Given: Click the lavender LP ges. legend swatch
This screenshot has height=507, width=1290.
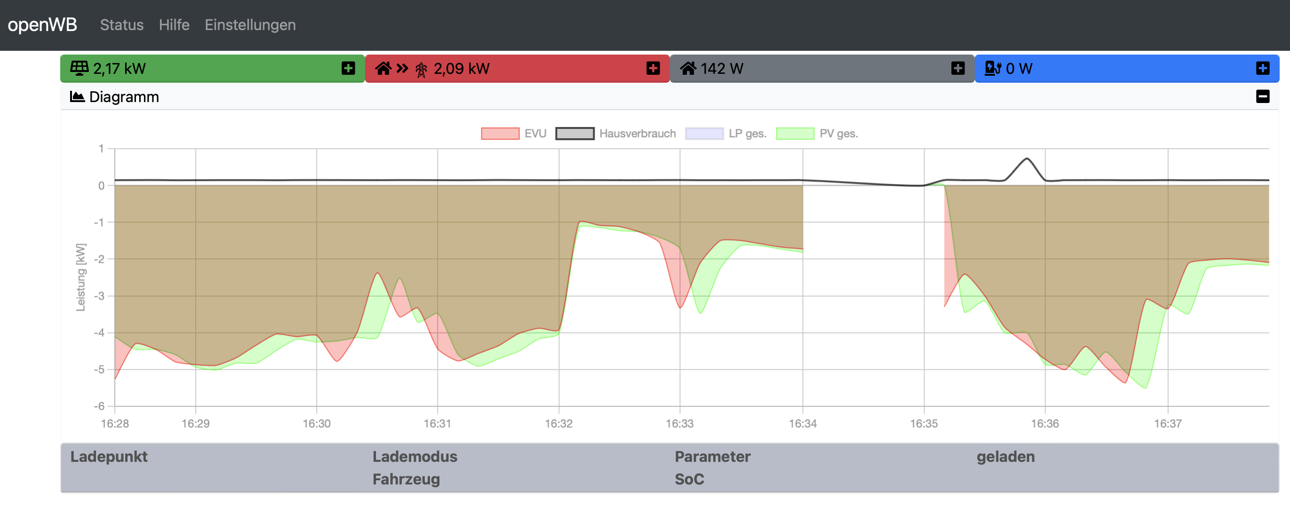Looking at the screenshot, I should click(705, 134).
